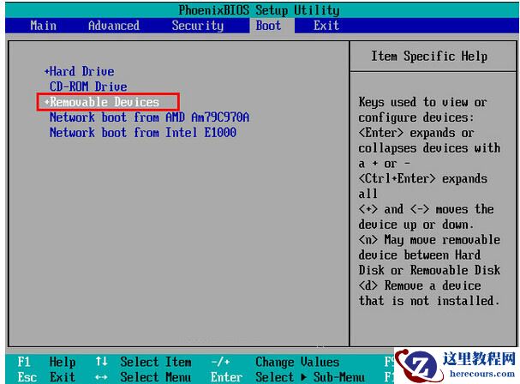Click "Keys used to view or" help line
This screenshot has height=384, width=520.
[423, 102]
